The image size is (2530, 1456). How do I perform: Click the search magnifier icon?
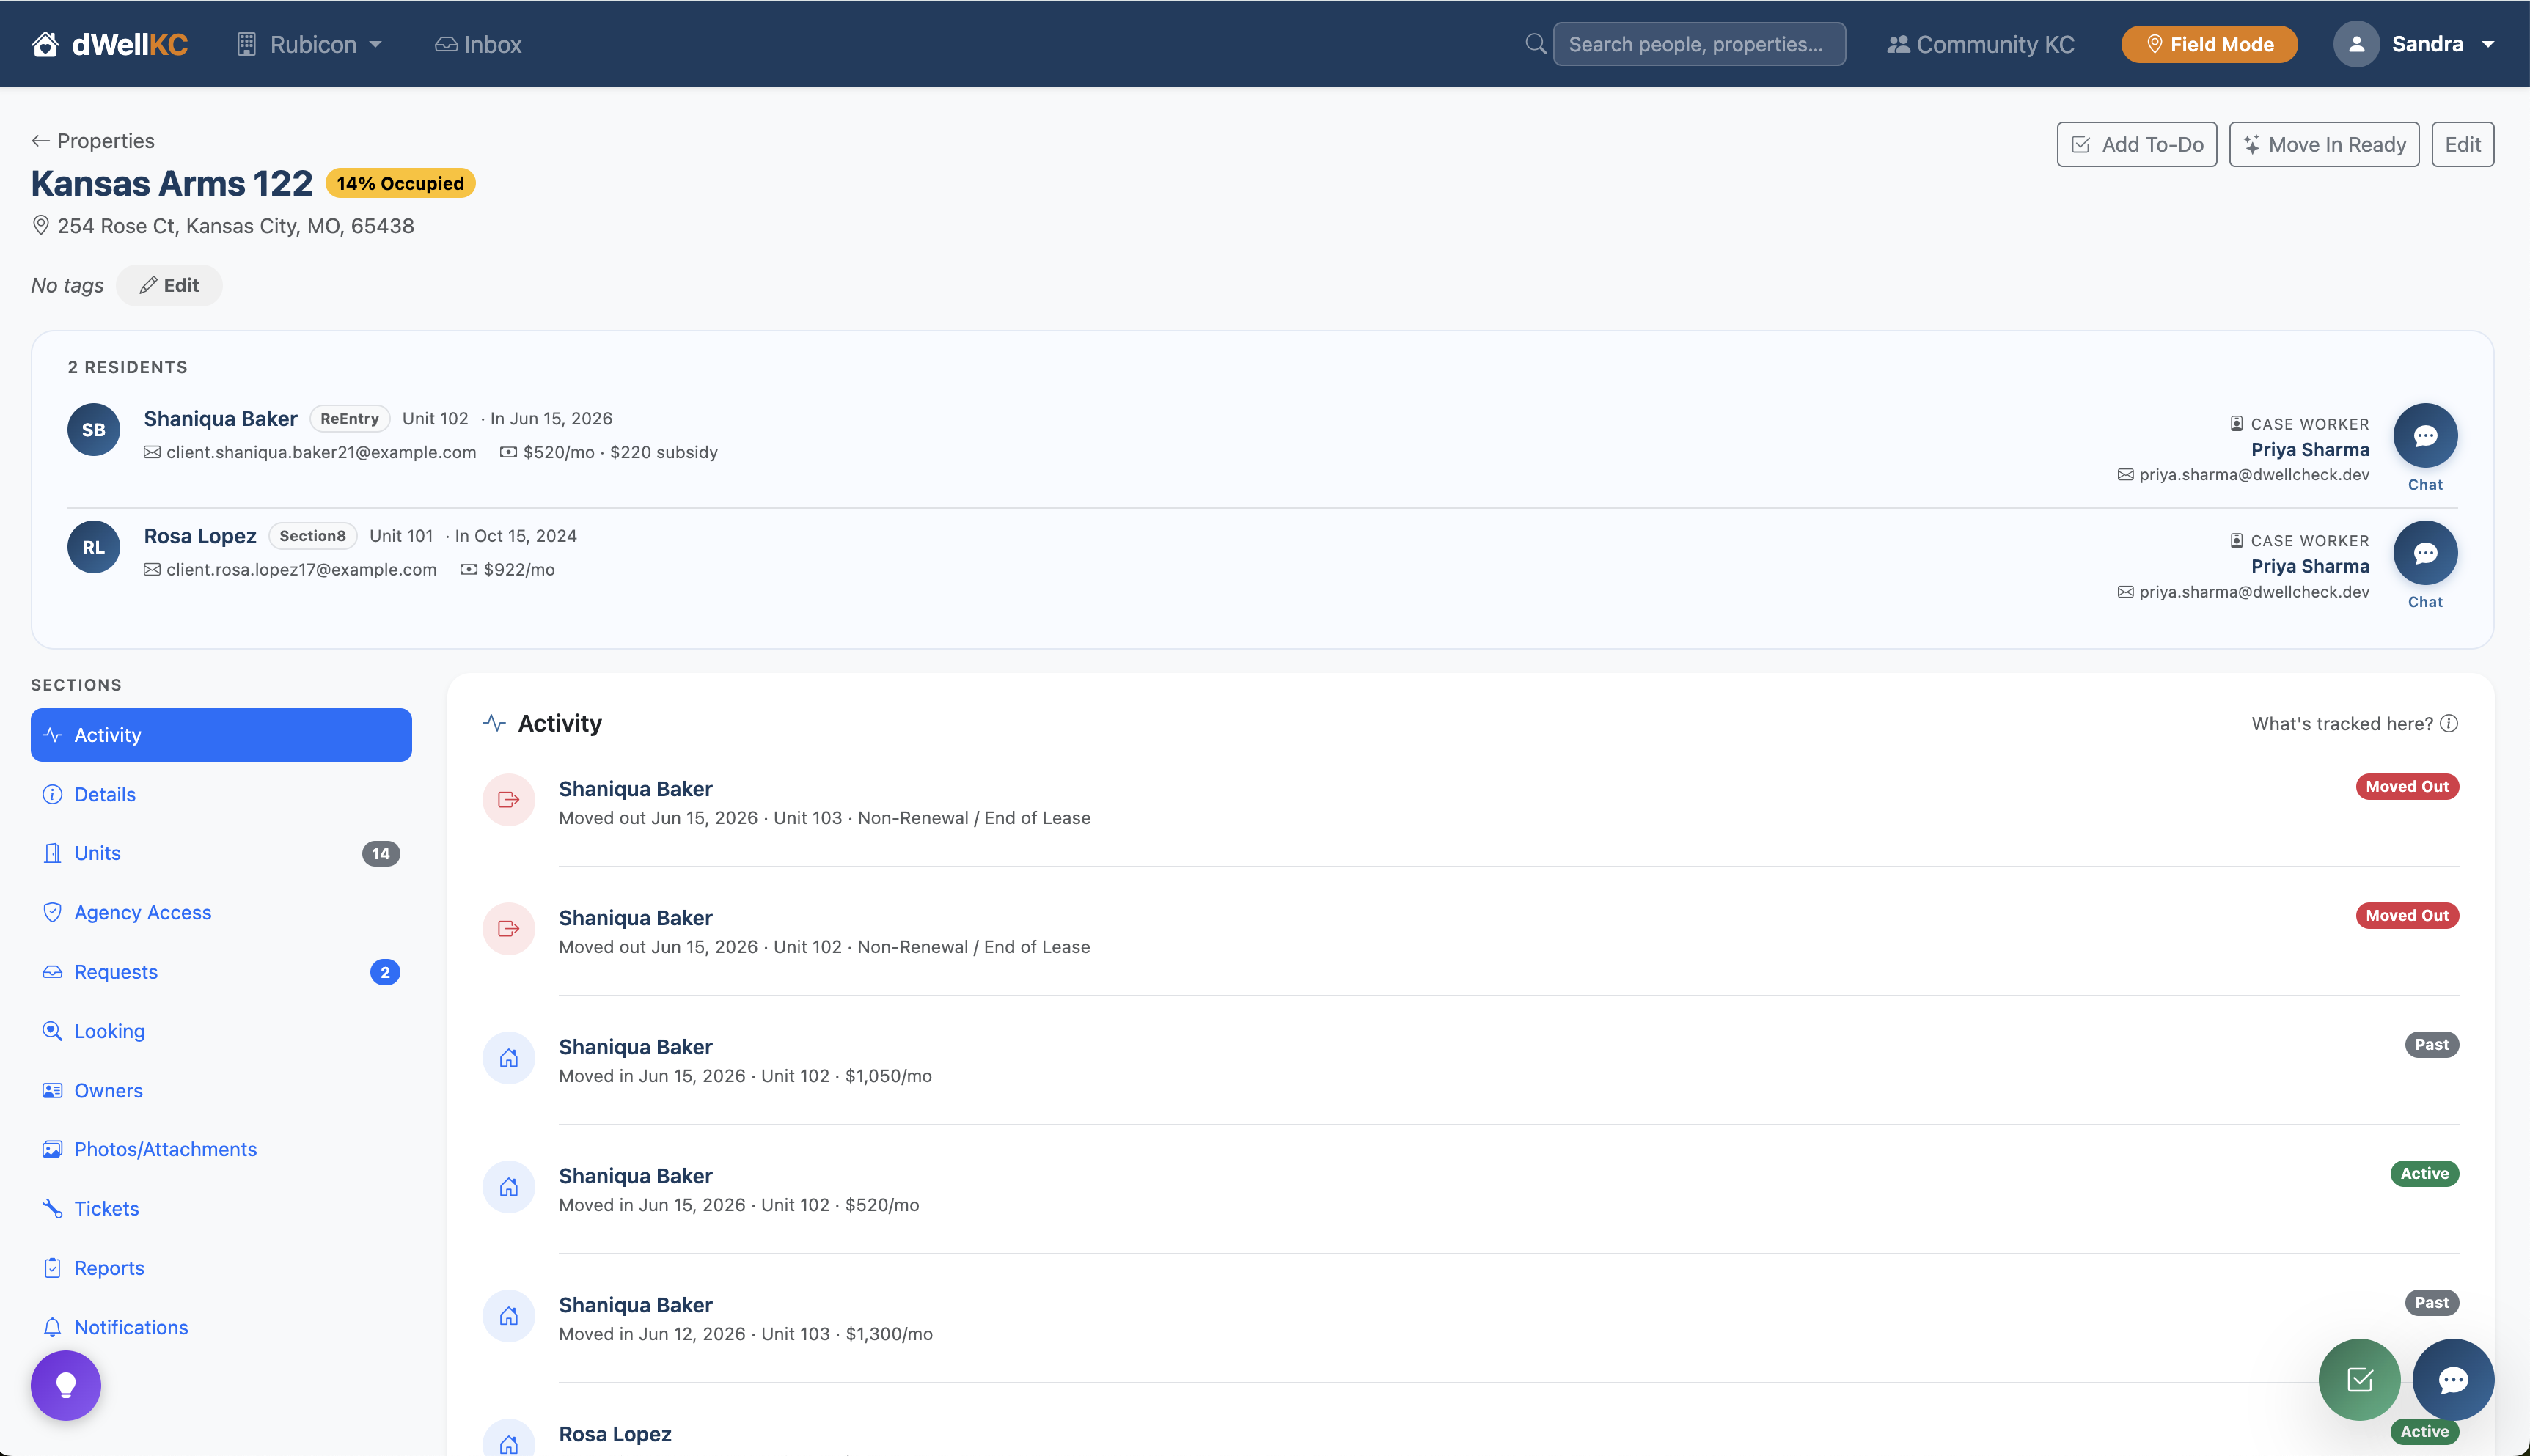[1535, 44]
